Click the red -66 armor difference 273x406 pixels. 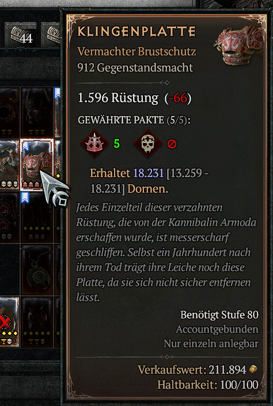[178, 99]
